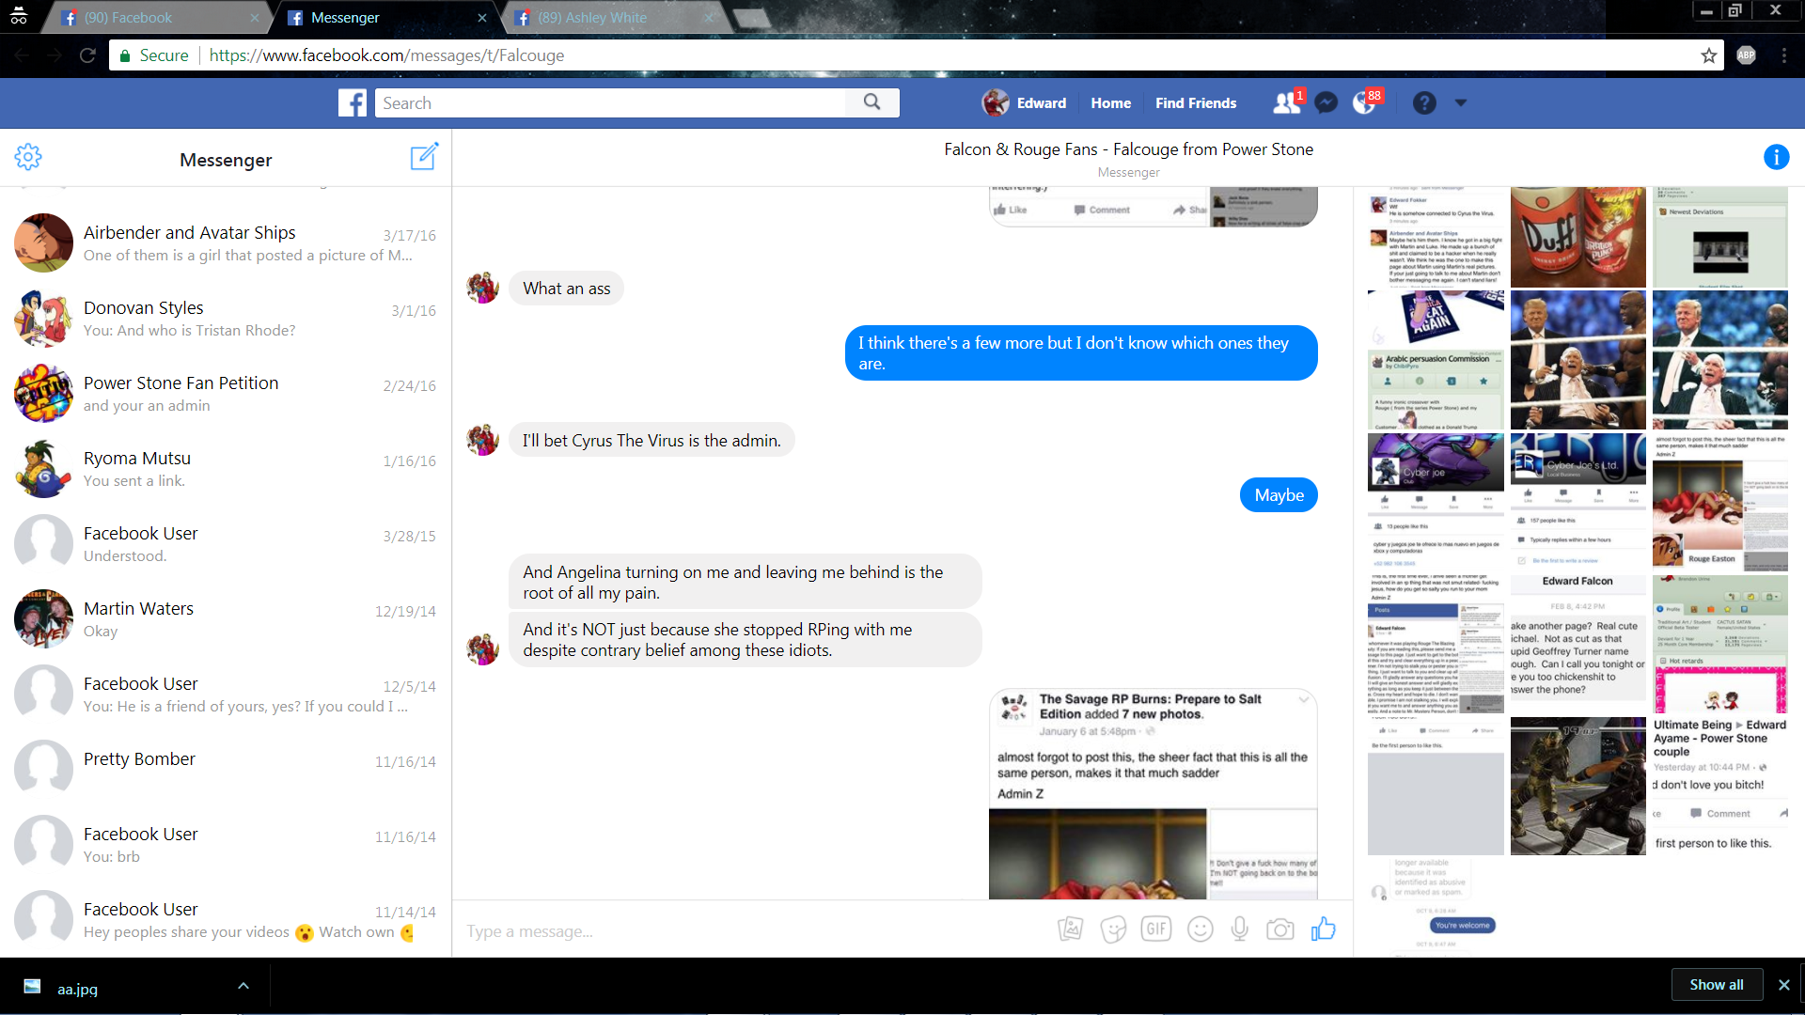Click the Cyrus The Virus message bubble

651,441
